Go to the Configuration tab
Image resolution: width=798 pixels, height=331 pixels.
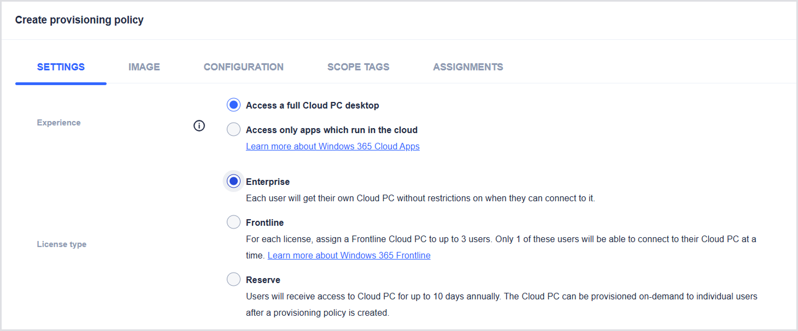[243, 67]
